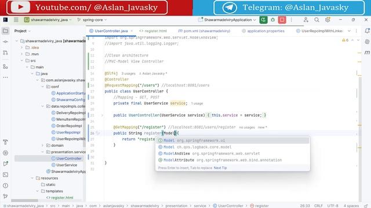Expand the .mvn folder
This screenshot has height=208, width=371.
(x=22, y=54)
